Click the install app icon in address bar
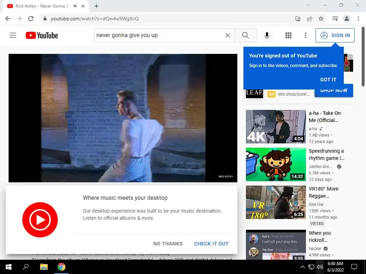366x274 pixels. pos(298,19)
